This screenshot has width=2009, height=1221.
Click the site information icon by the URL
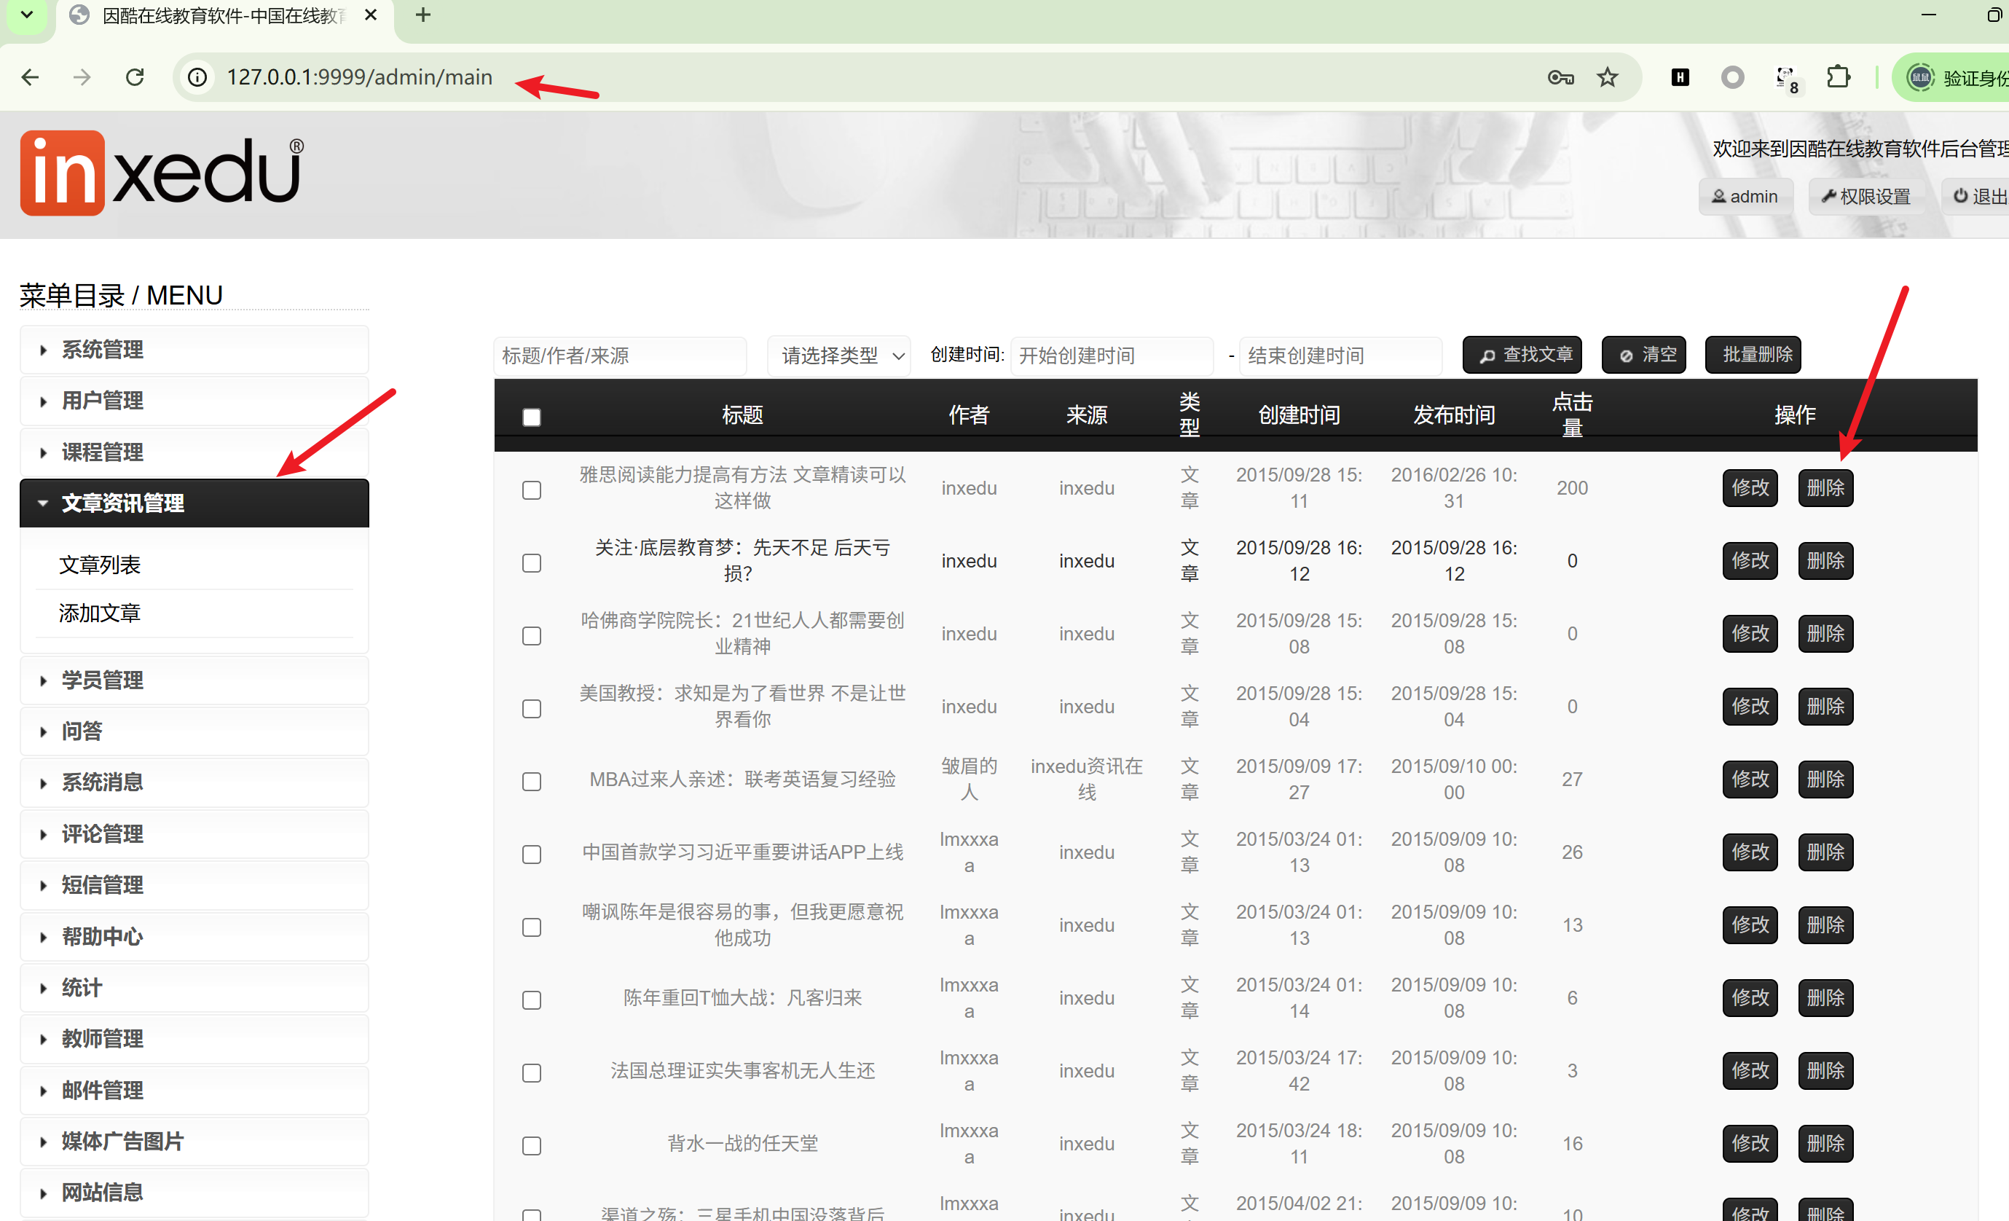click(x=197, y=77)
